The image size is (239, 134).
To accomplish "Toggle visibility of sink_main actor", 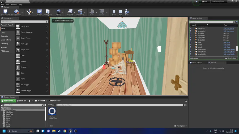I will (190, 29).
